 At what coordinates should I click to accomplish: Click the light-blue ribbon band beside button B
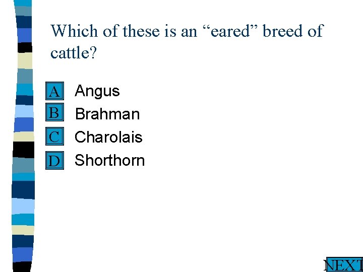[x=24, y=111]
